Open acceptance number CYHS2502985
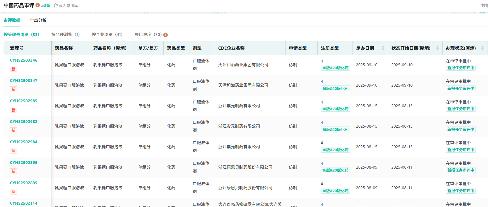This screenshot has width=488, height=207. point(24,101)
